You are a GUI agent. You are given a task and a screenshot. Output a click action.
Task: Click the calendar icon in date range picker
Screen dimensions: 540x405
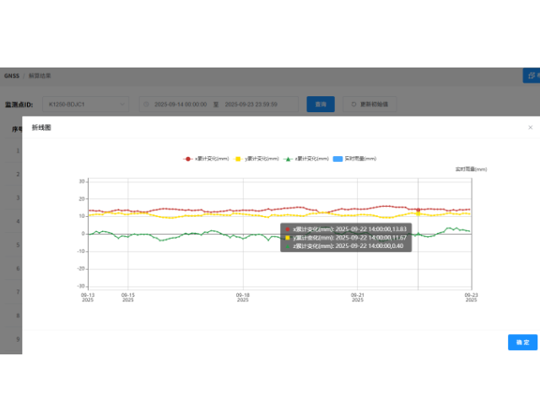(x=146, y=105)
